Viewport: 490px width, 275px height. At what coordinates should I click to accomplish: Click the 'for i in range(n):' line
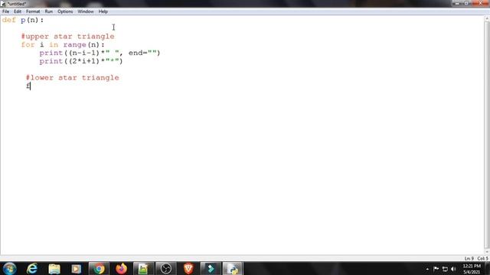(63, 44)
